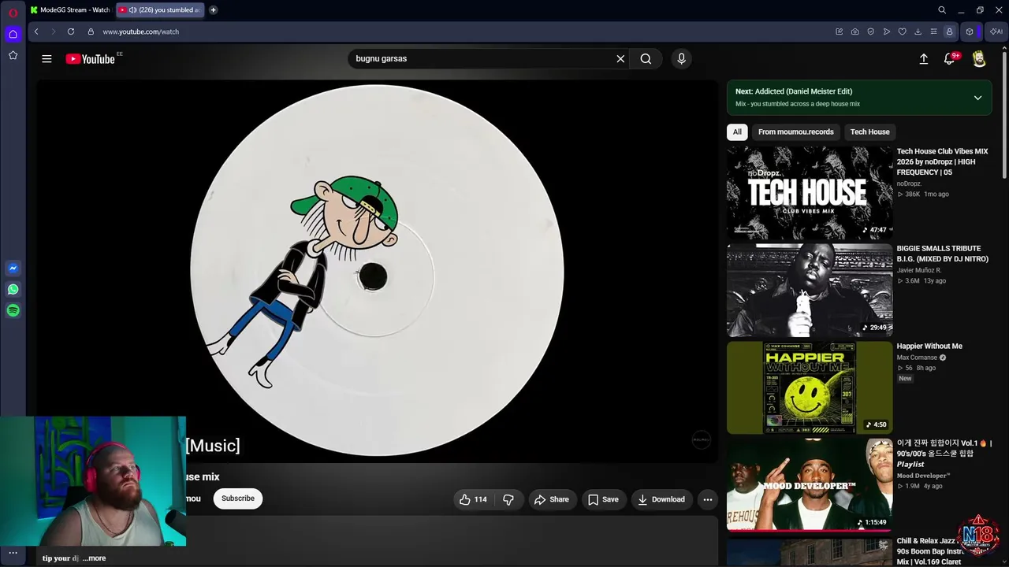Mute audio on the YouTube tab speaker
This screenshot has height=567, width=1009.
point(132,10)
